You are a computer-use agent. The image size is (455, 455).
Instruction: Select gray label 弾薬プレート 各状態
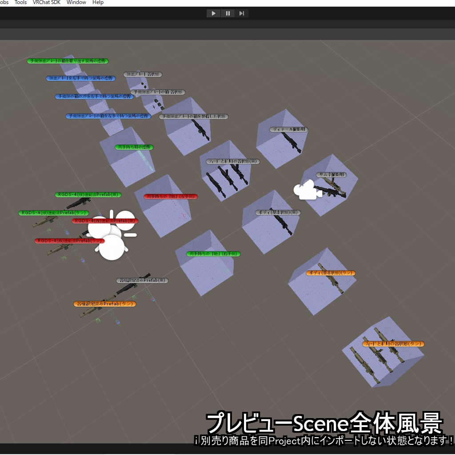pos(143,74)
